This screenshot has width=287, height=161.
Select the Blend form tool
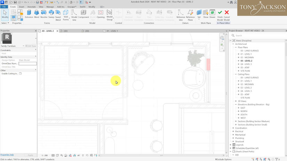[37, 14]
